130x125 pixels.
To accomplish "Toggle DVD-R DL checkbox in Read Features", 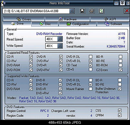I will [91, 57].
